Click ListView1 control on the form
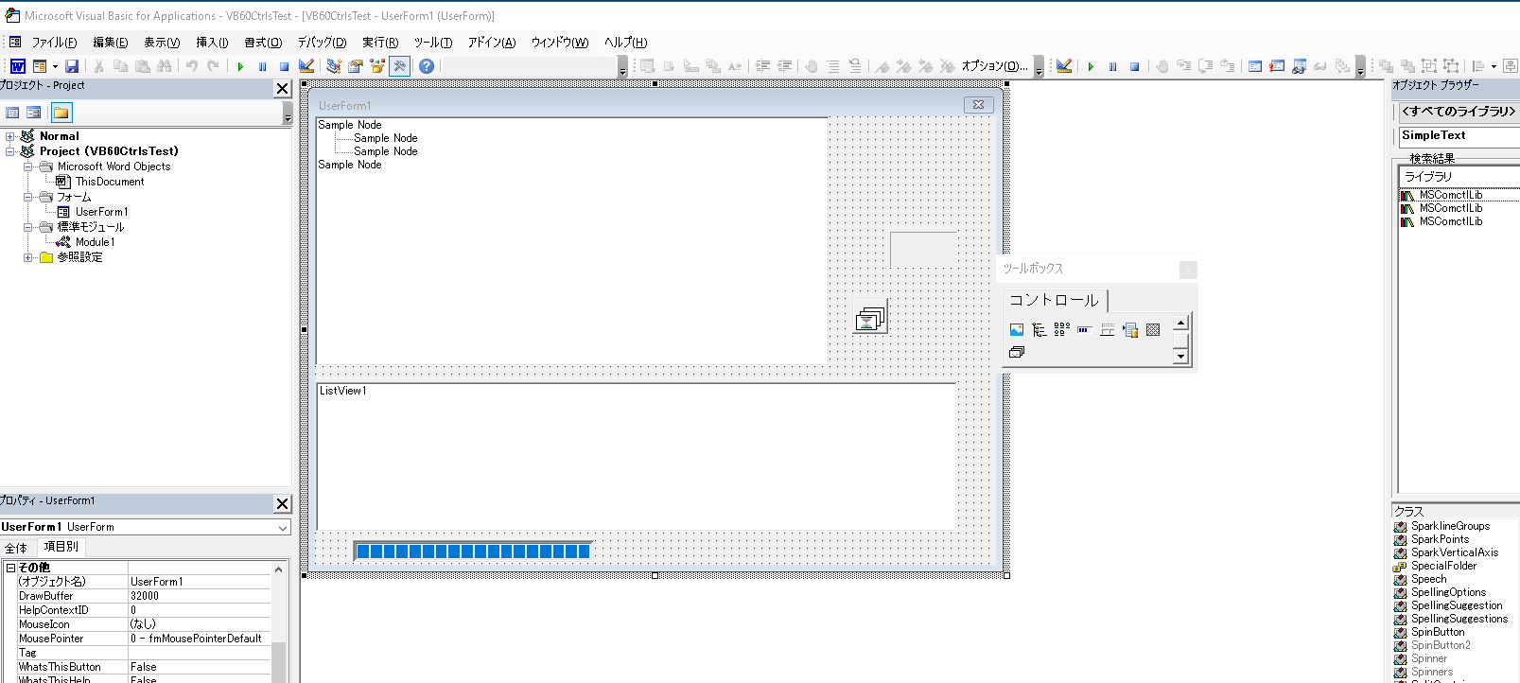This screenshot has width=1520, height=683. tap(637, 456)
